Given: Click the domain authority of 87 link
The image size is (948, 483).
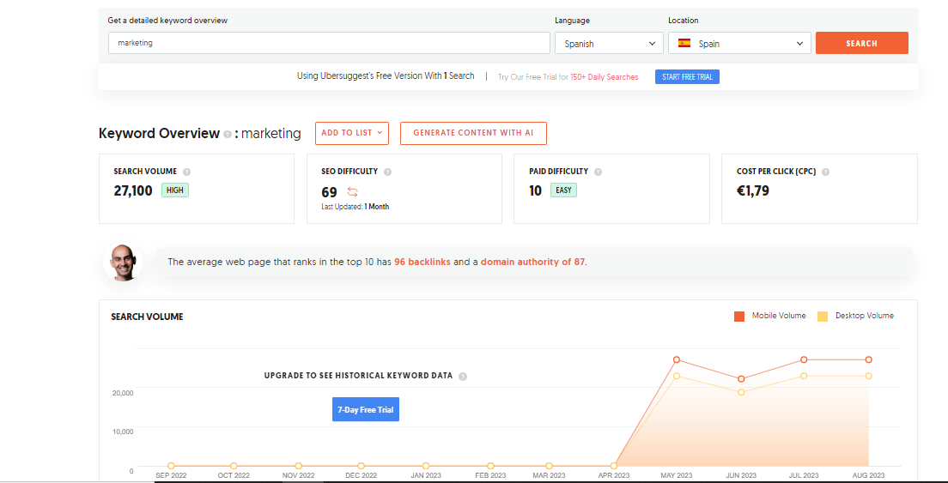Looking at the screenshot, I should 532,263.
